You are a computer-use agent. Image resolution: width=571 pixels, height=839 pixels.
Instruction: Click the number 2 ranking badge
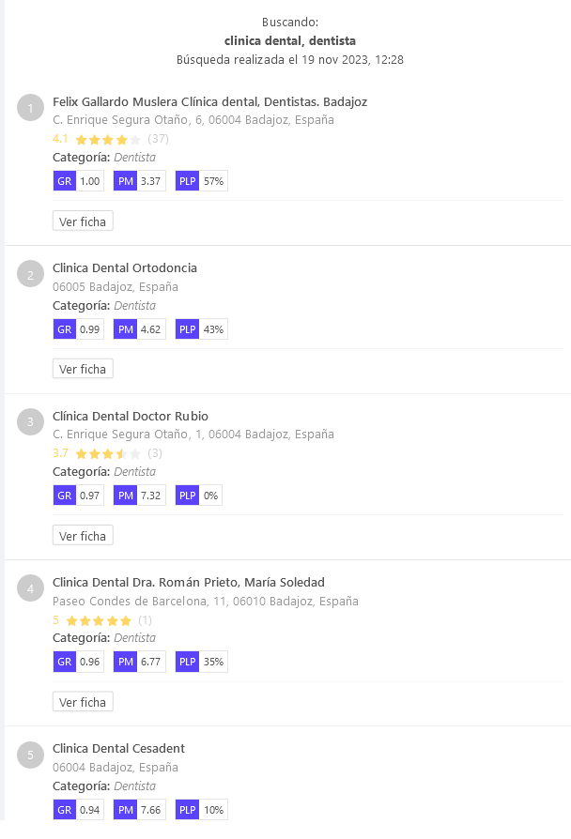pyautogui.click(x=31, y=274)
